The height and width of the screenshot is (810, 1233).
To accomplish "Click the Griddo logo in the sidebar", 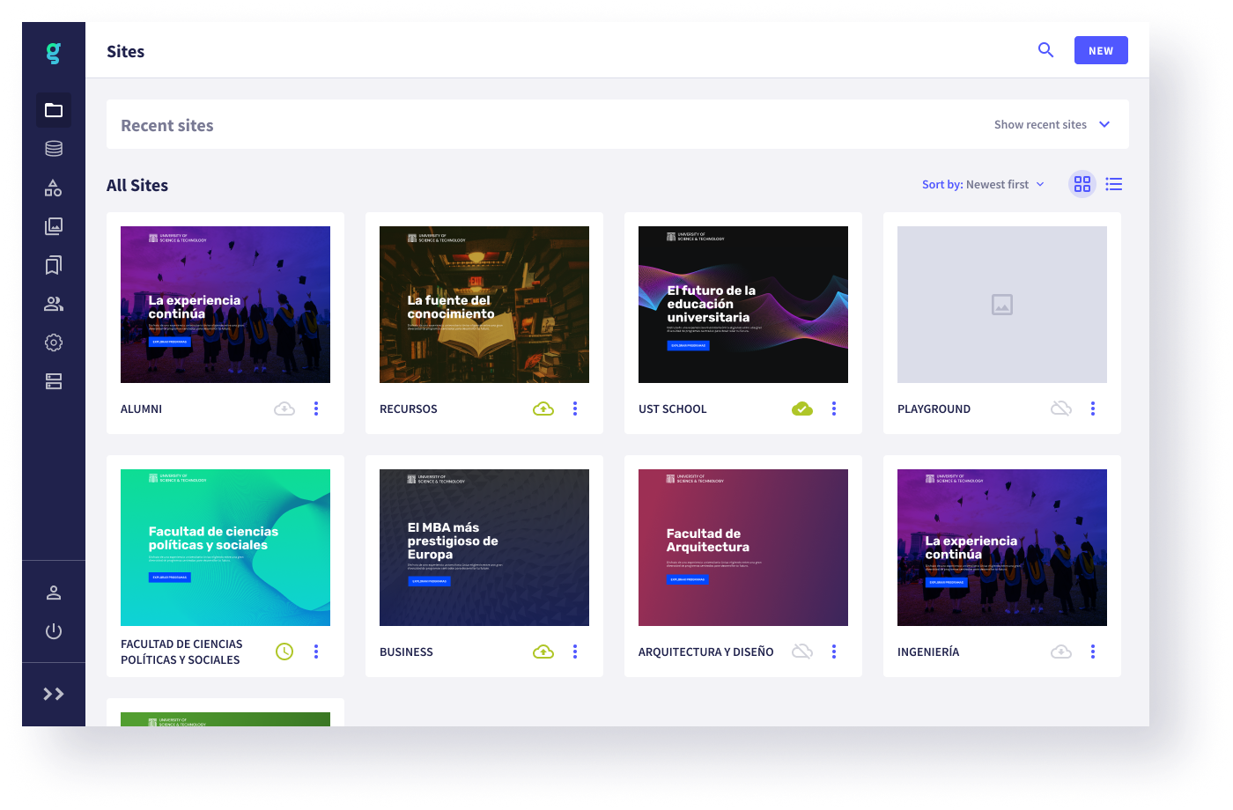I will coord(54,53).
